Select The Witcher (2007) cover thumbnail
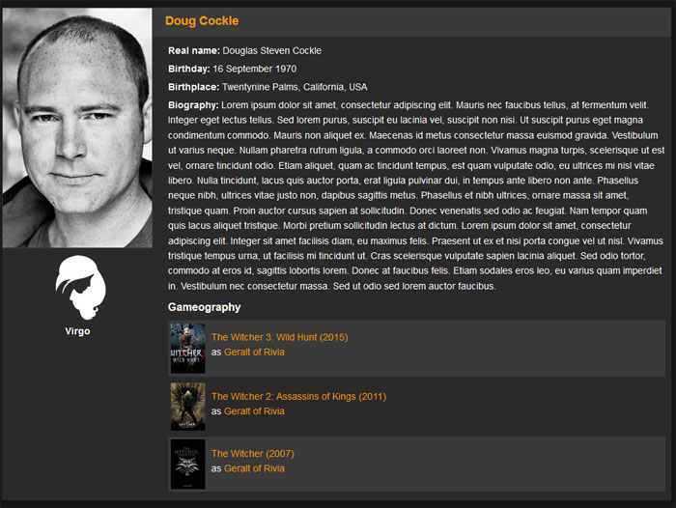The width and height of the screenshot is (676, 508). pos(187,464)
